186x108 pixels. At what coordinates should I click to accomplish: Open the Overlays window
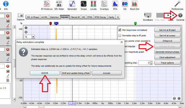(x=104, y=6)
